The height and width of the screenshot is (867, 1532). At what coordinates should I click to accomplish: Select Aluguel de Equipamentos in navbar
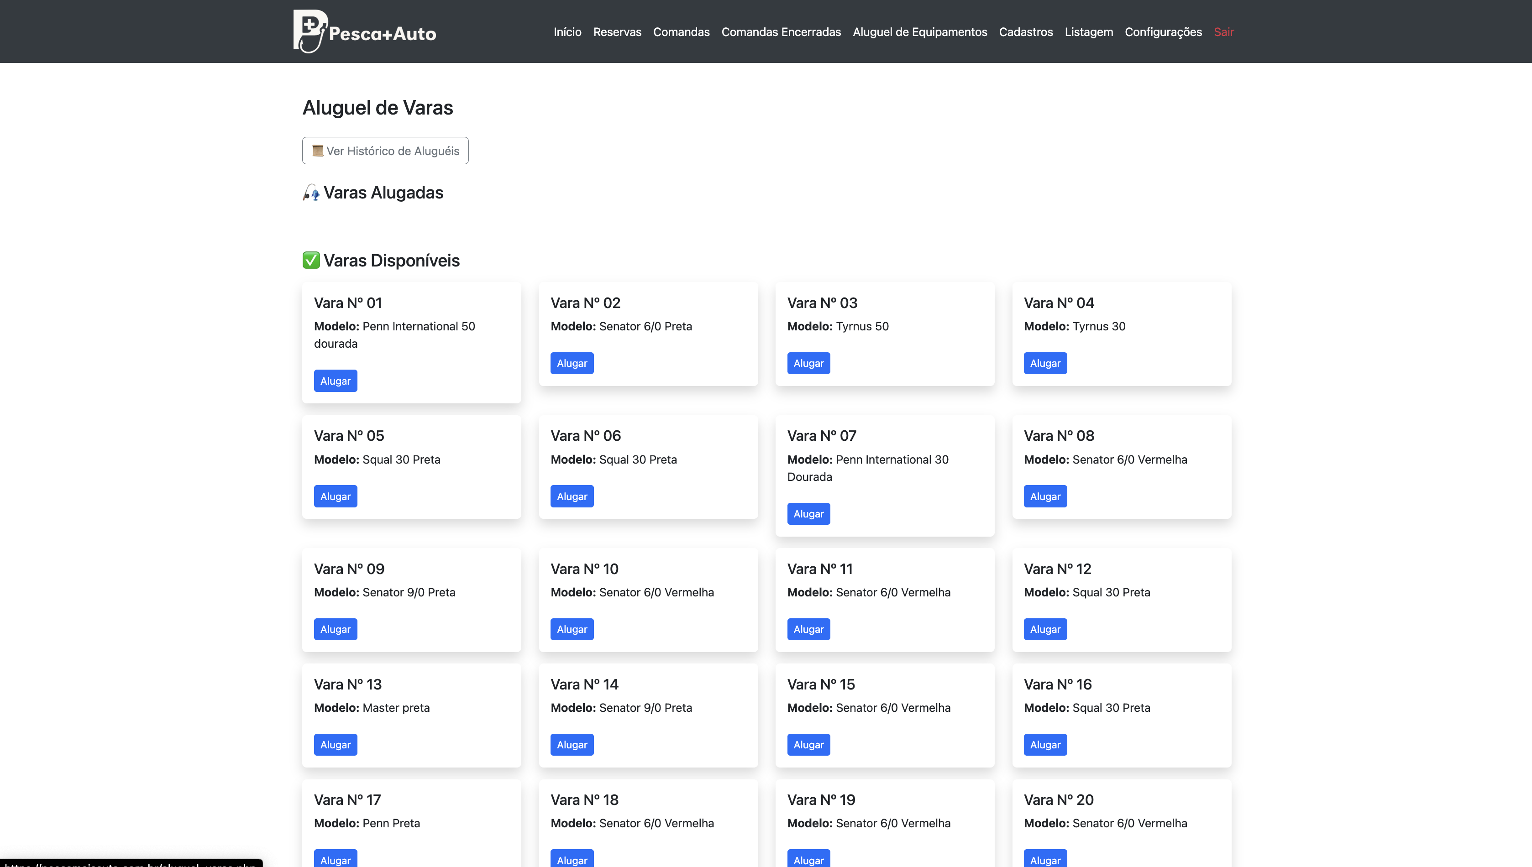coord(920,31)
